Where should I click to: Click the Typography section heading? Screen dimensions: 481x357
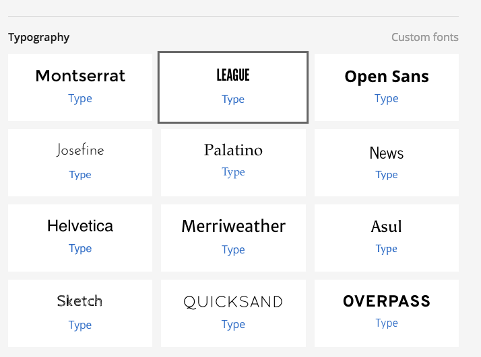(x=39, y=38)
